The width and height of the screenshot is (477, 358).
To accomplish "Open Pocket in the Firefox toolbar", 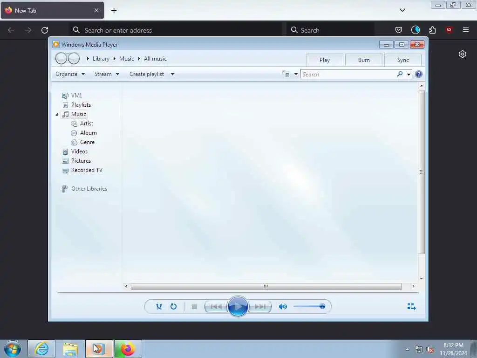I will click(x=399, y=30).
